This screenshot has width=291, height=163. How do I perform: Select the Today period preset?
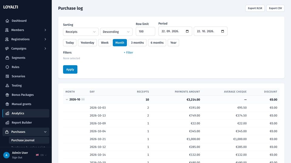pyautogui.click(x=70, y=43)
